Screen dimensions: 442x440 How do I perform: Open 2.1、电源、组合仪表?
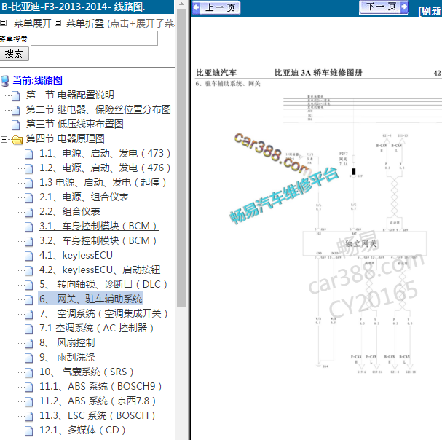[84, 197]
